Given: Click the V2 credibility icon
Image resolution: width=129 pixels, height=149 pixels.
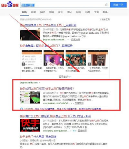Looking at the screenshot, I should point(74,131).
